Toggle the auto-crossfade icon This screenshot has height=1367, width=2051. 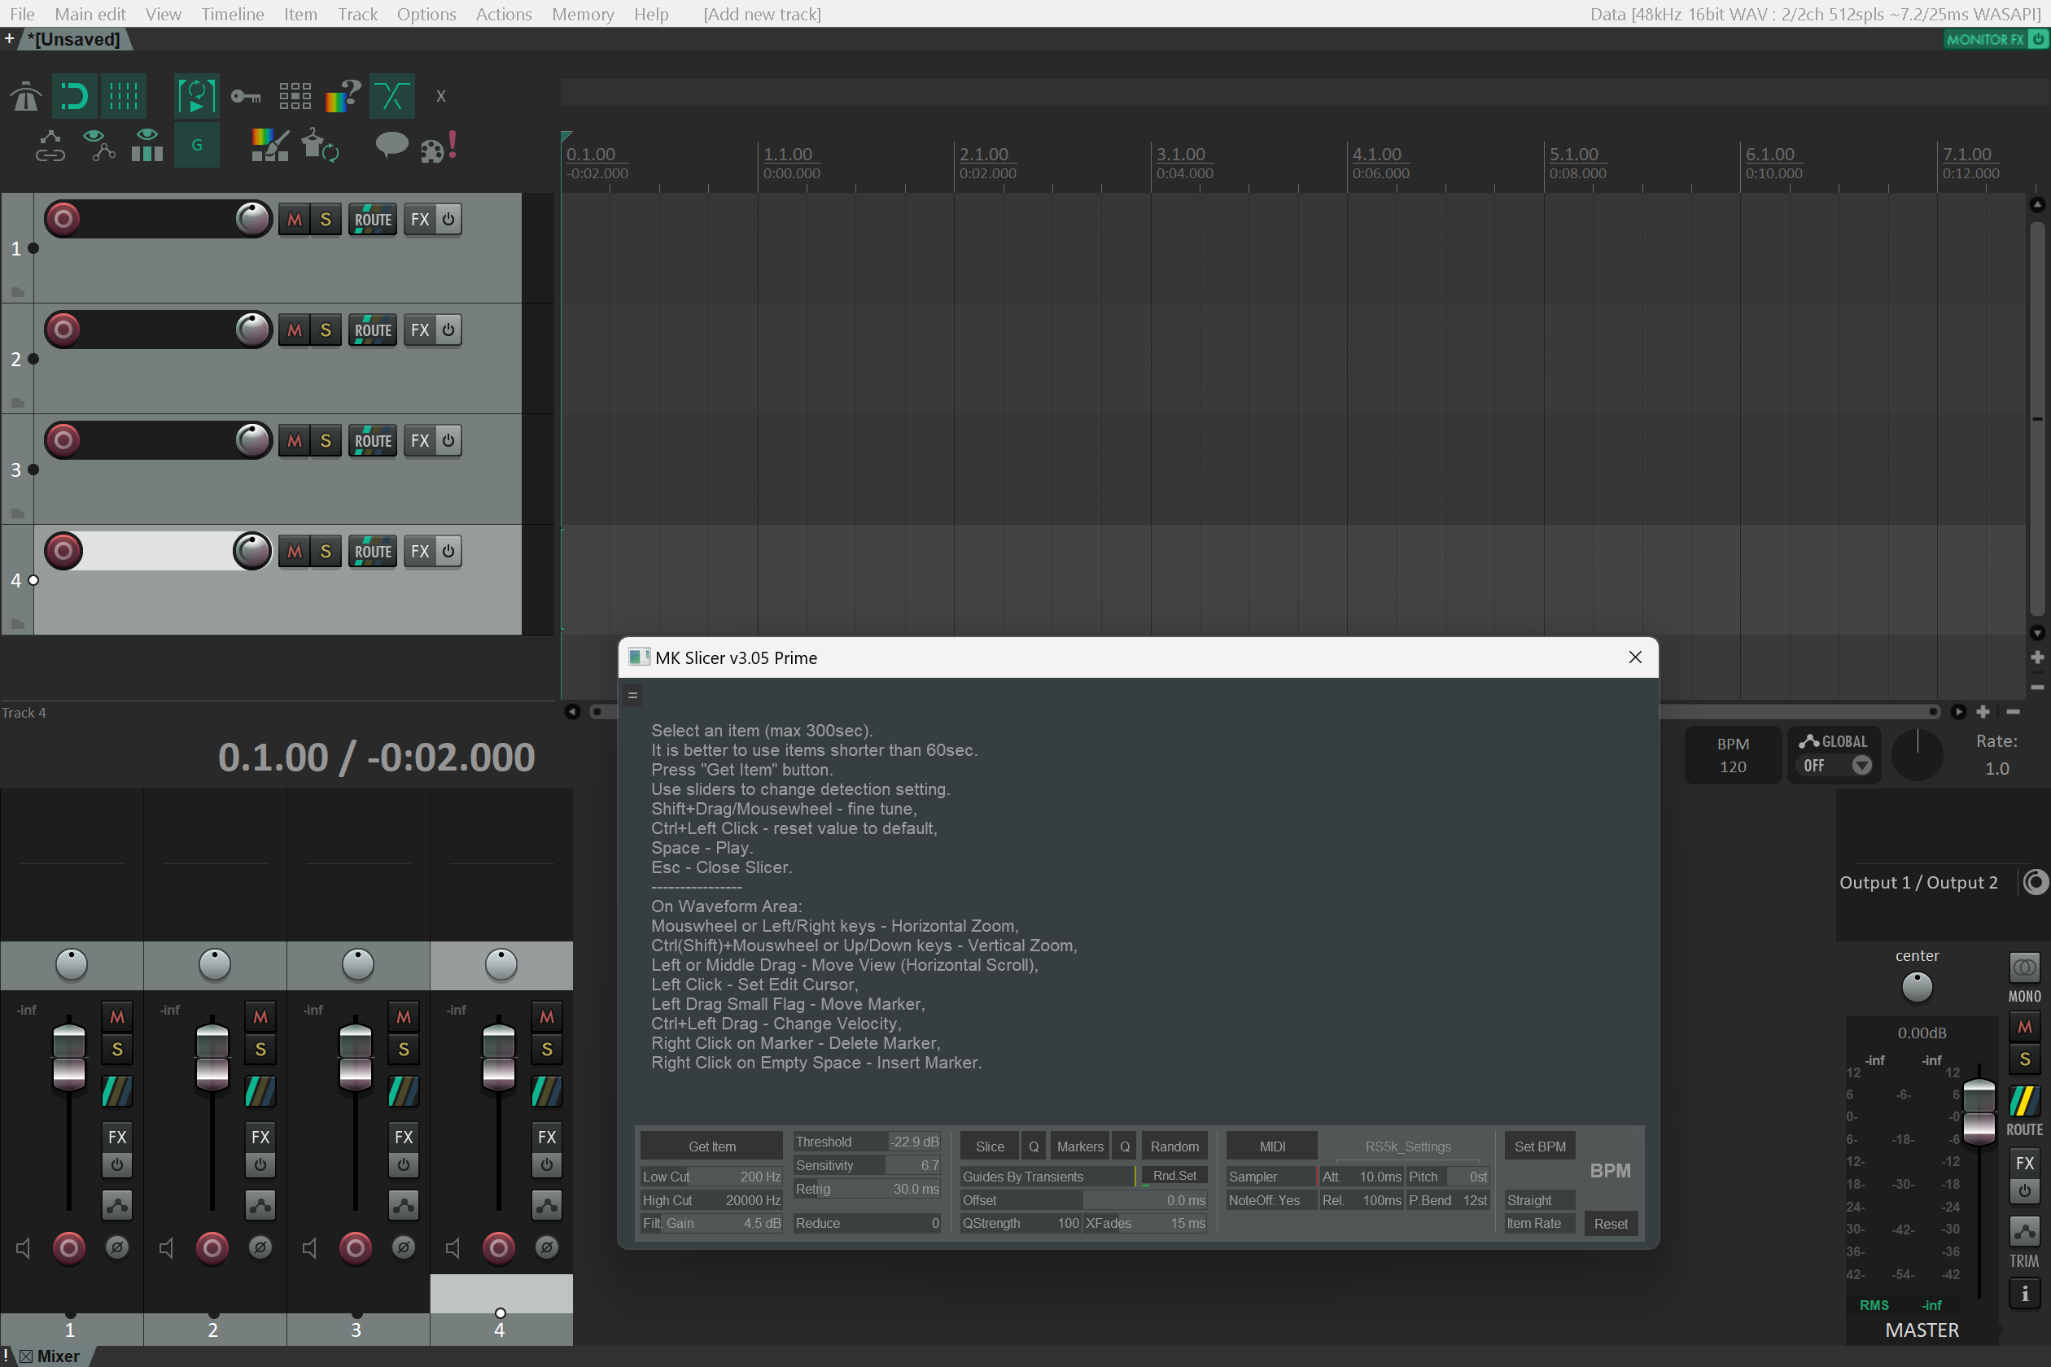click(x=391, y=96)
